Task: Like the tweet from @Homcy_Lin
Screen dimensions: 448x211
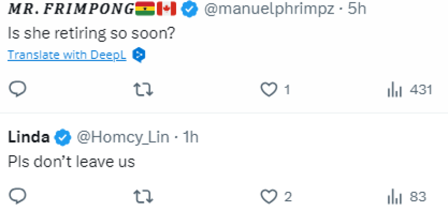Action: pyautogui.click(x=268, y=196)
